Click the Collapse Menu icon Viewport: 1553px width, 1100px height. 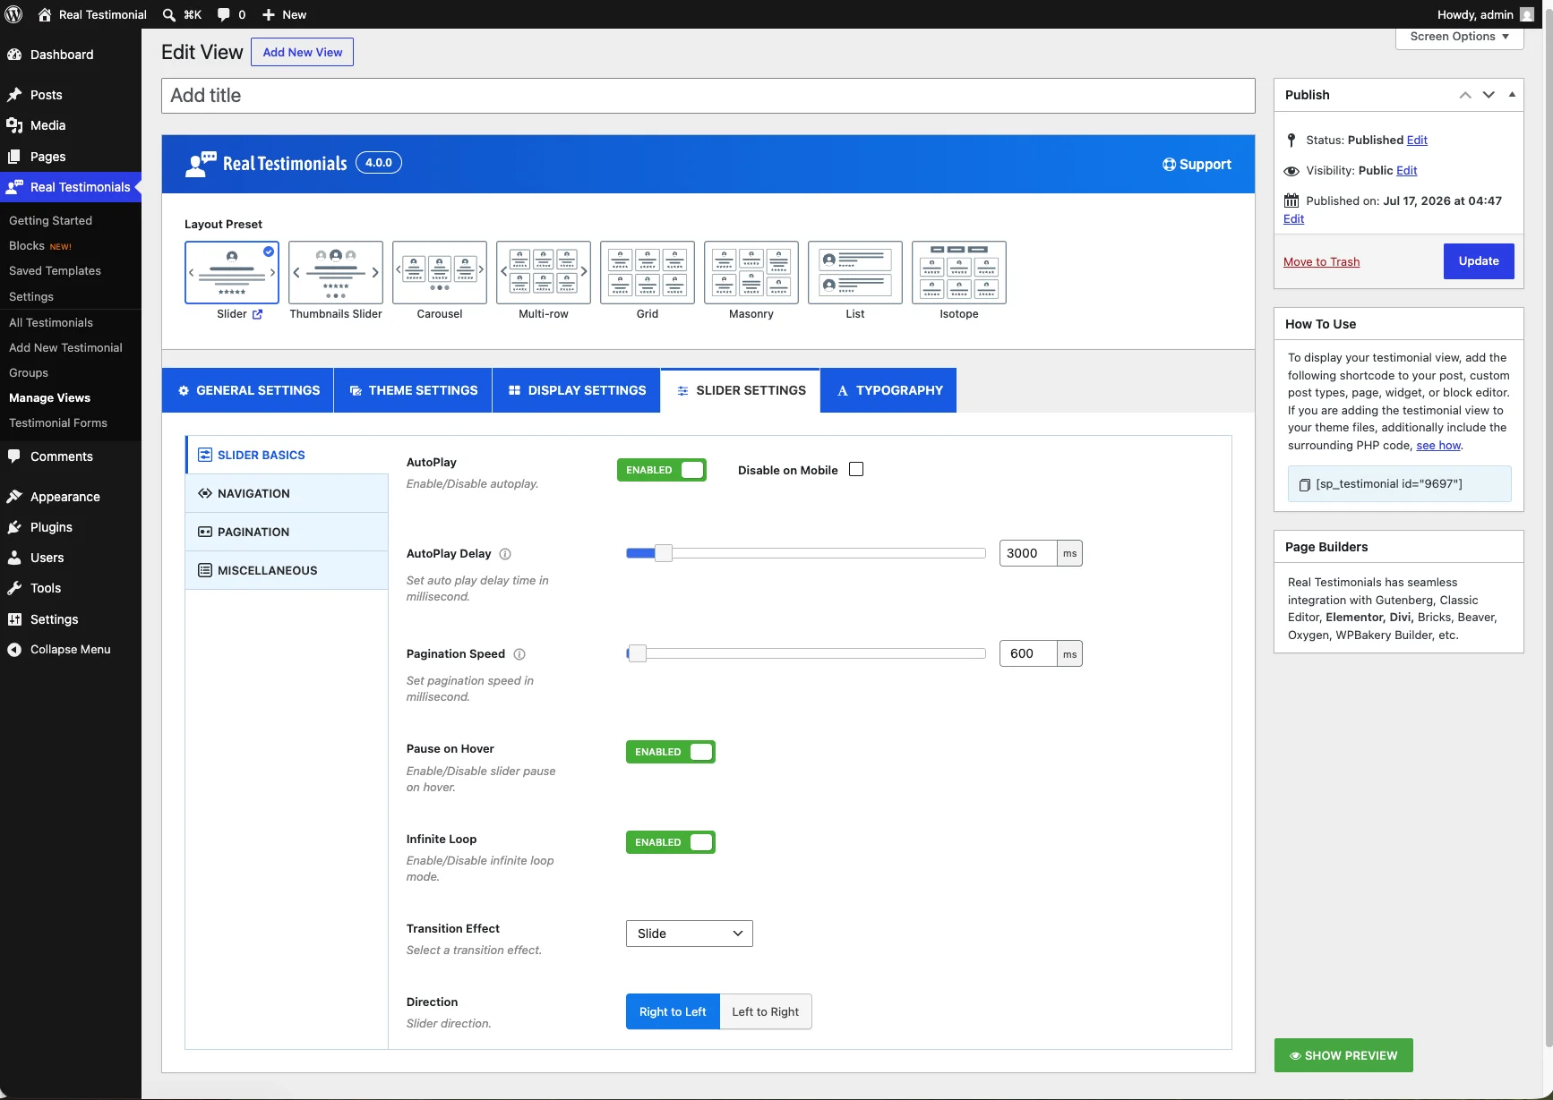tap(14, 650)
